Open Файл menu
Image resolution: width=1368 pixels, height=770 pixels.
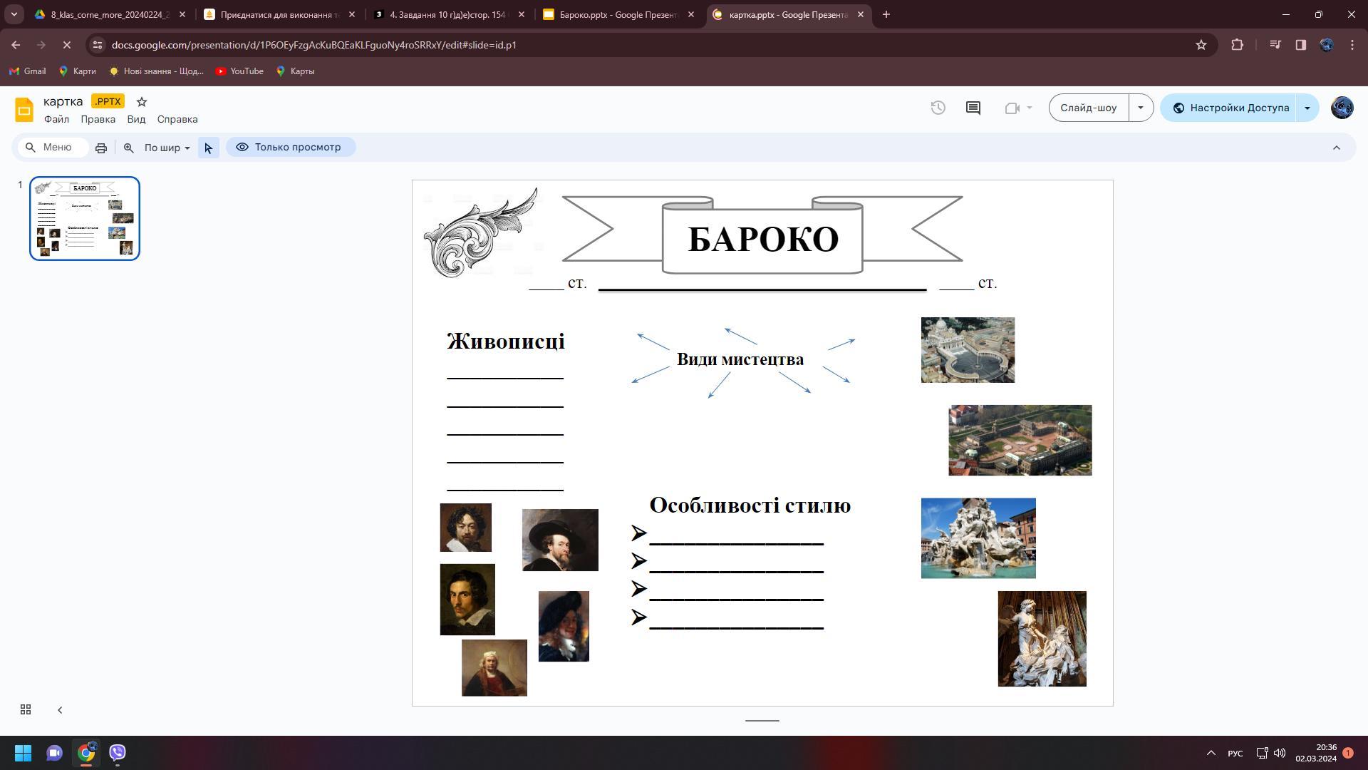tap(56, 120)
